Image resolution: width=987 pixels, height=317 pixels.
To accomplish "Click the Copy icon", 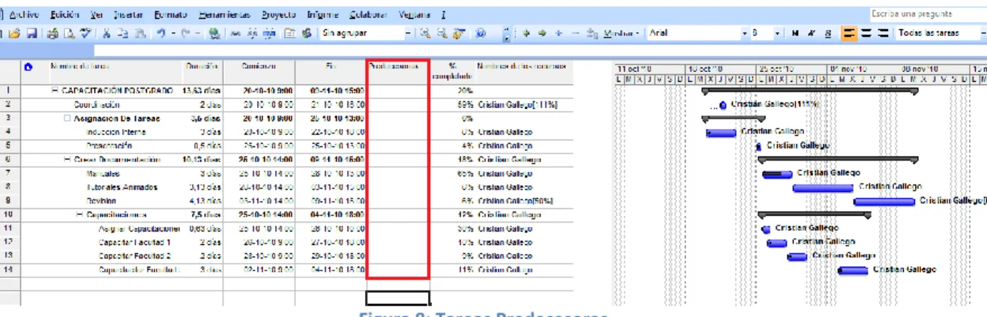I will point(123,33).
